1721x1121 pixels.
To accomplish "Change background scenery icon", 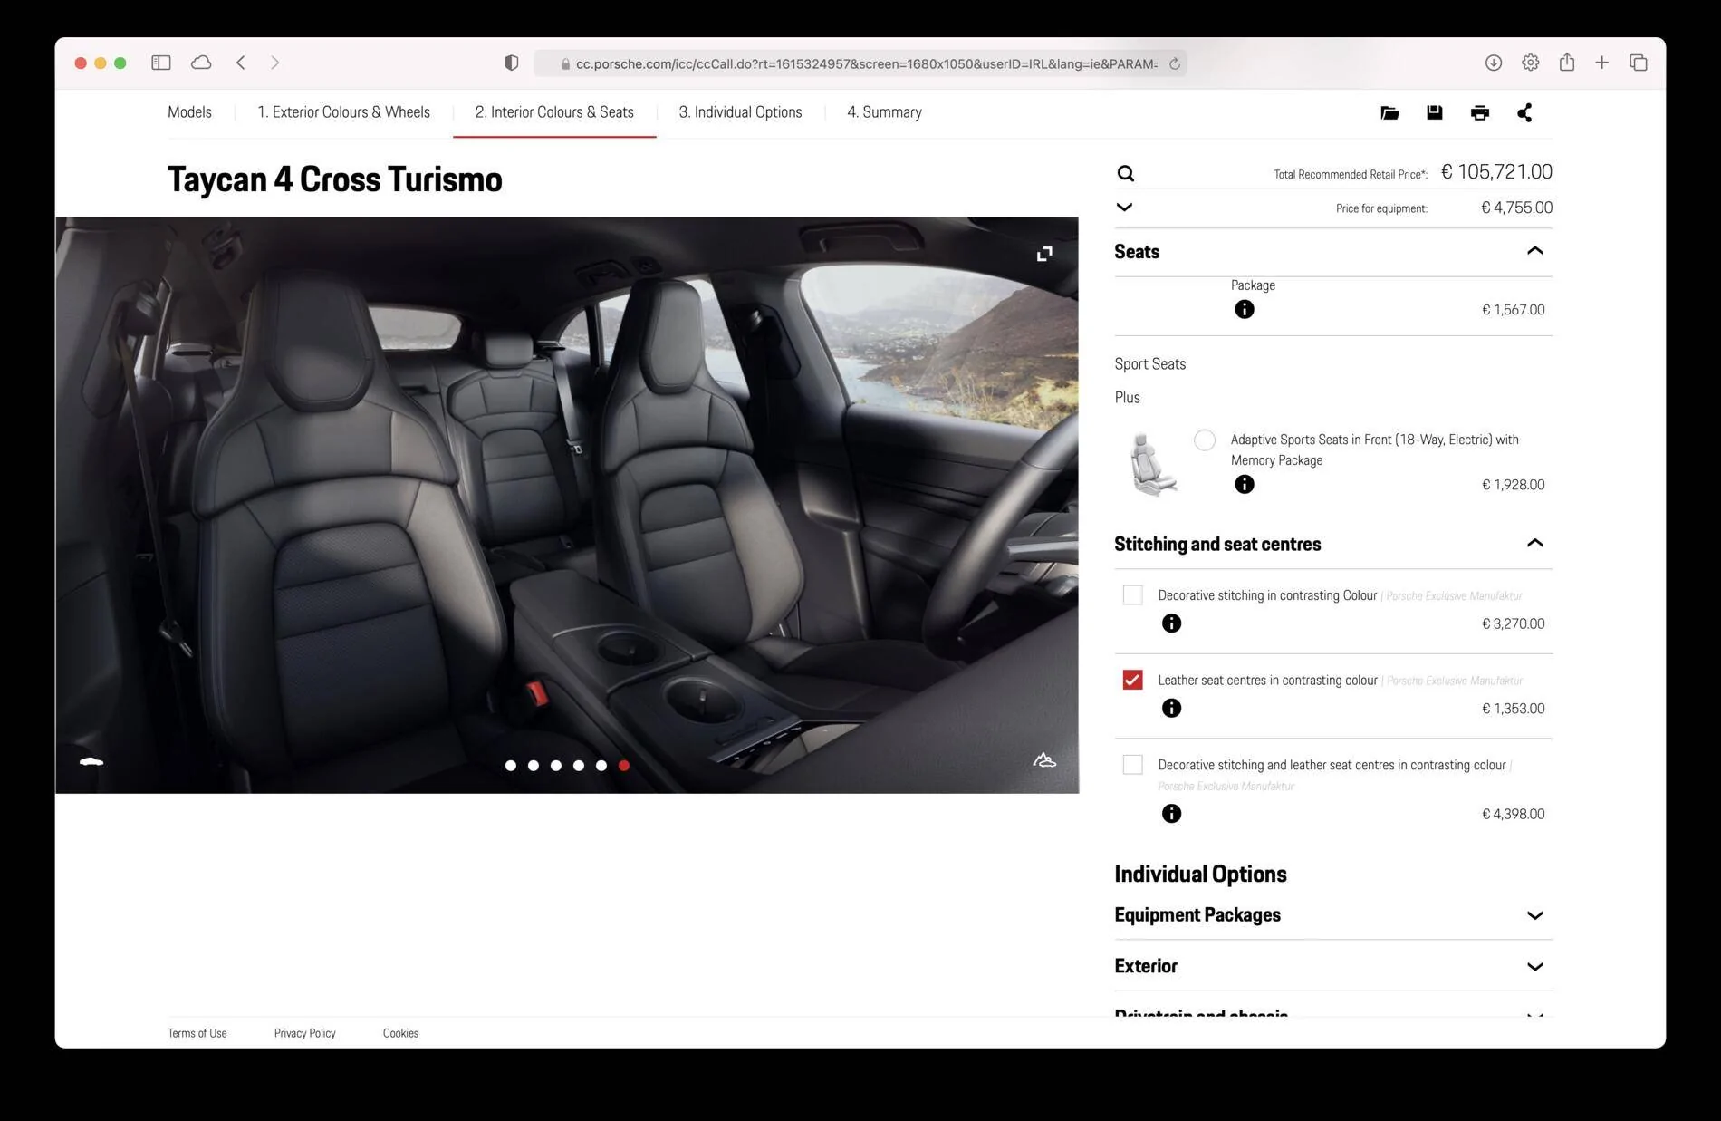I will tap(1044, 760).
